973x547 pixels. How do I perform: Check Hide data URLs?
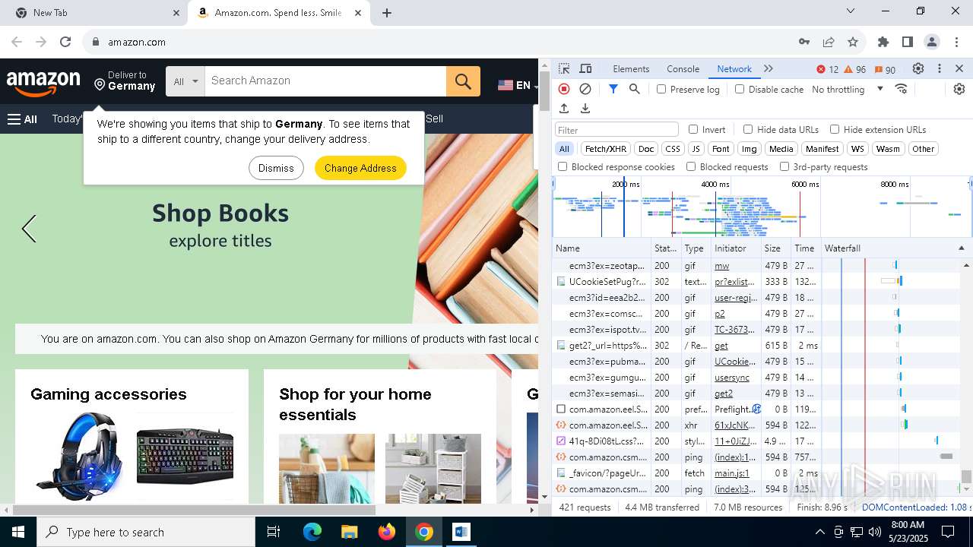[748, 129]
